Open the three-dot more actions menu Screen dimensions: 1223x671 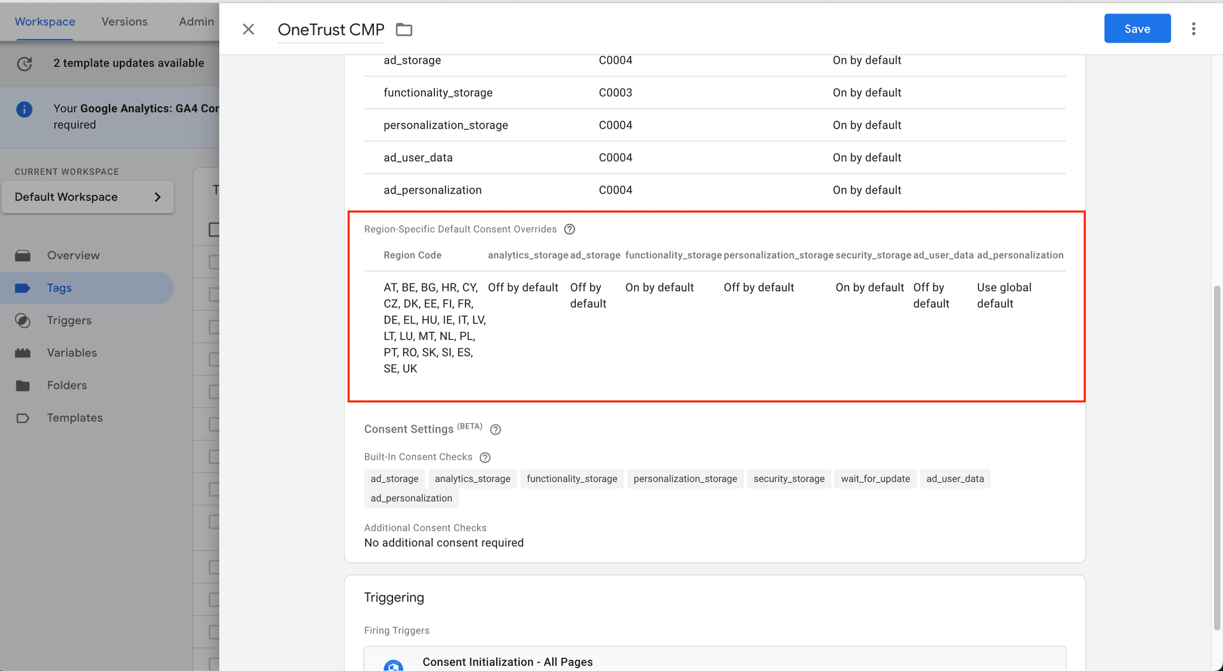(1193, 29)
